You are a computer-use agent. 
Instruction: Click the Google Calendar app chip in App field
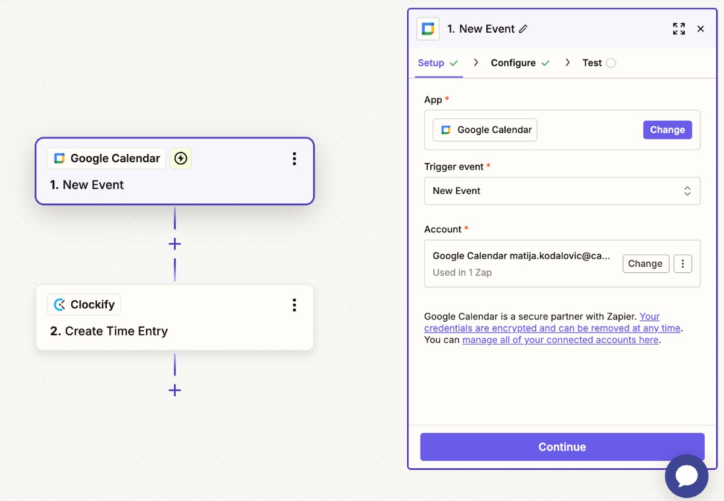point(485,130)
